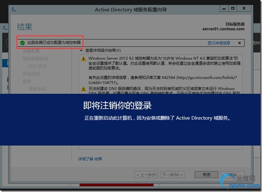Click the background window's icon behind the wizard
This screenshot has width=262, height=192.
pyautogui.click(x=5, y=28)
